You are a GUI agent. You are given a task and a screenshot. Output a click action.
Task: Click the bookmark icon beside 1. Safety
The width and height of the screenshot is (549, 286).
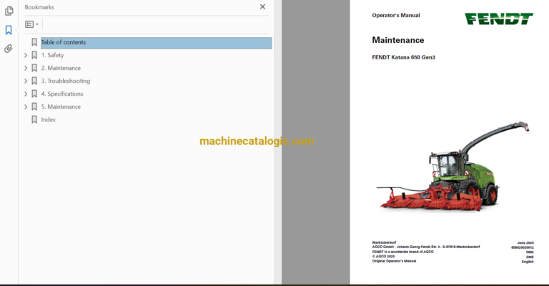[x=34, y=55]
